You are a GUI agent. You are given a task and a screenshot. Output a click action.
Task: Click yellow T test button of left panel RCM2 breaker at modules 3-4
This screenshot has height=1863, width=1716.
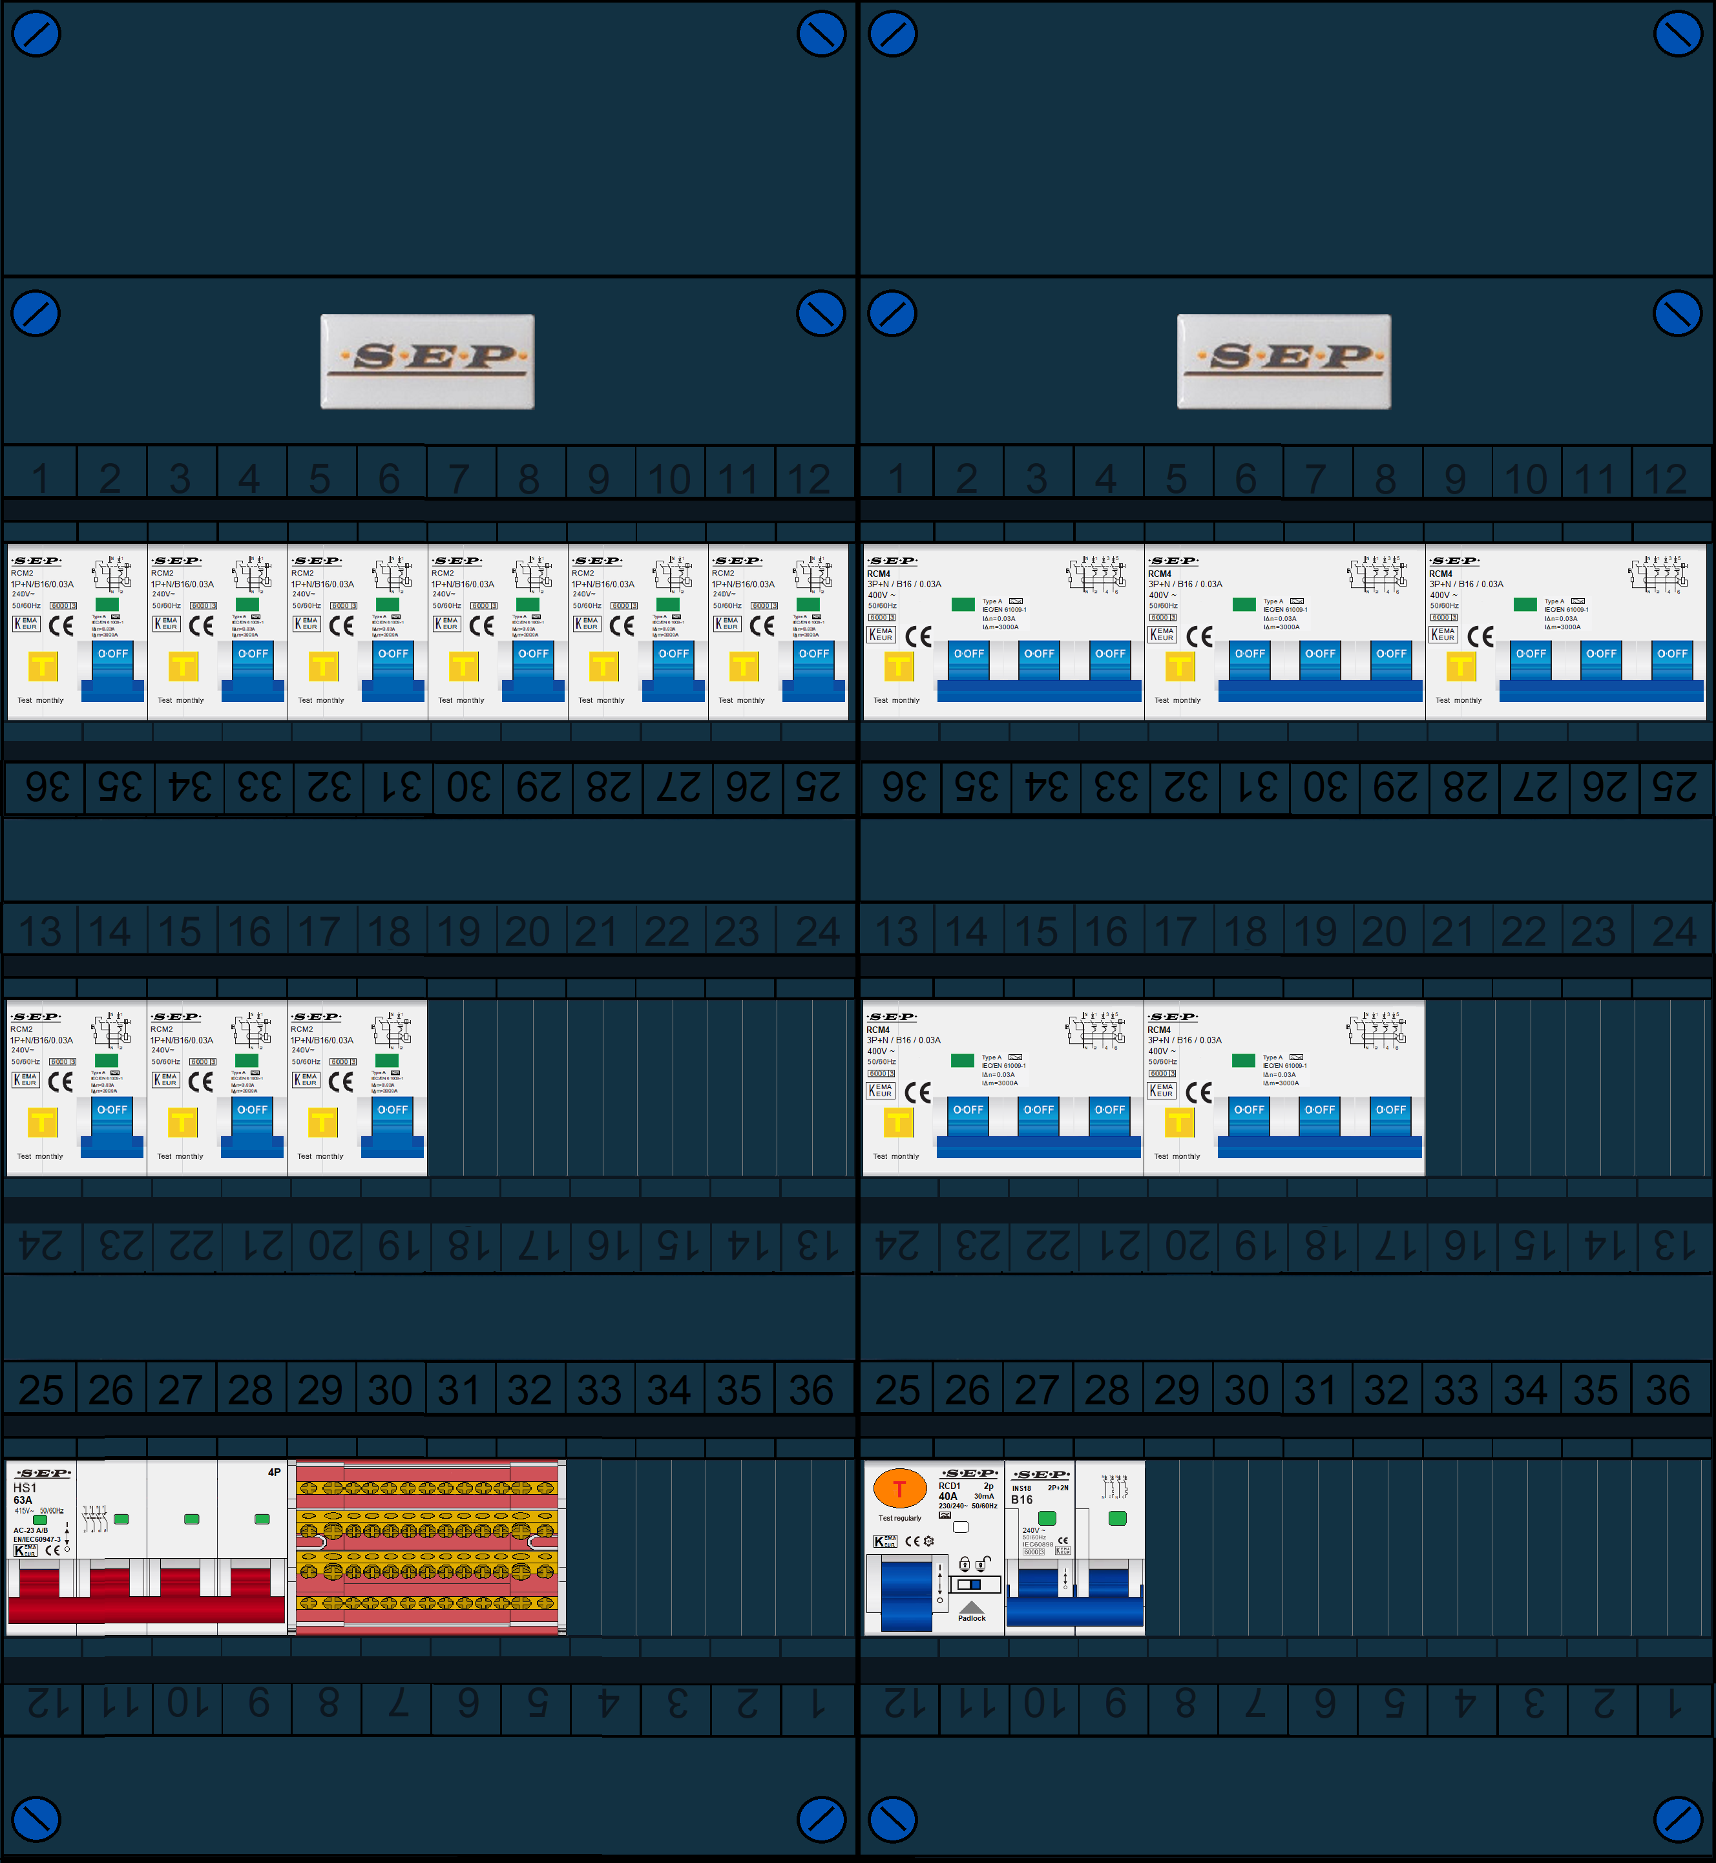coord(183,665)
